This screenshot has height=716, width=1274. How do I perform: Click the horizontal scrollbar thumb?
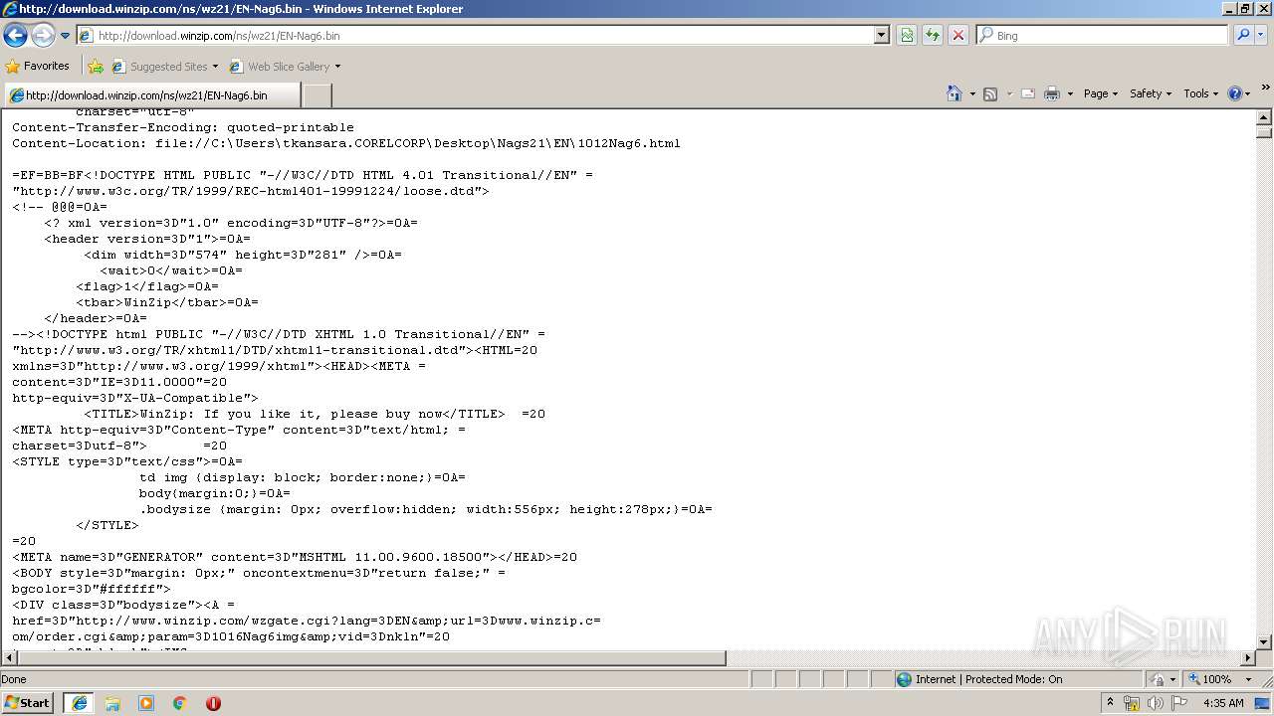[x=371, y=658]
